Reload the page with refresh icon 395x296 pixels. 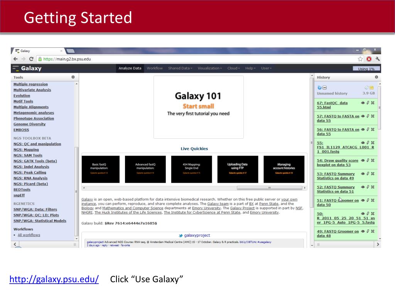(31, 59)
